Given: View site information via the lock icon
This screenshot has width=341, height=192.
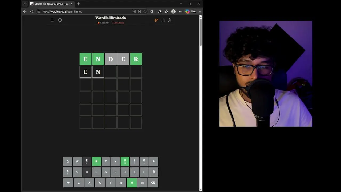Looking at the screenshot, I should coord(39,11).
